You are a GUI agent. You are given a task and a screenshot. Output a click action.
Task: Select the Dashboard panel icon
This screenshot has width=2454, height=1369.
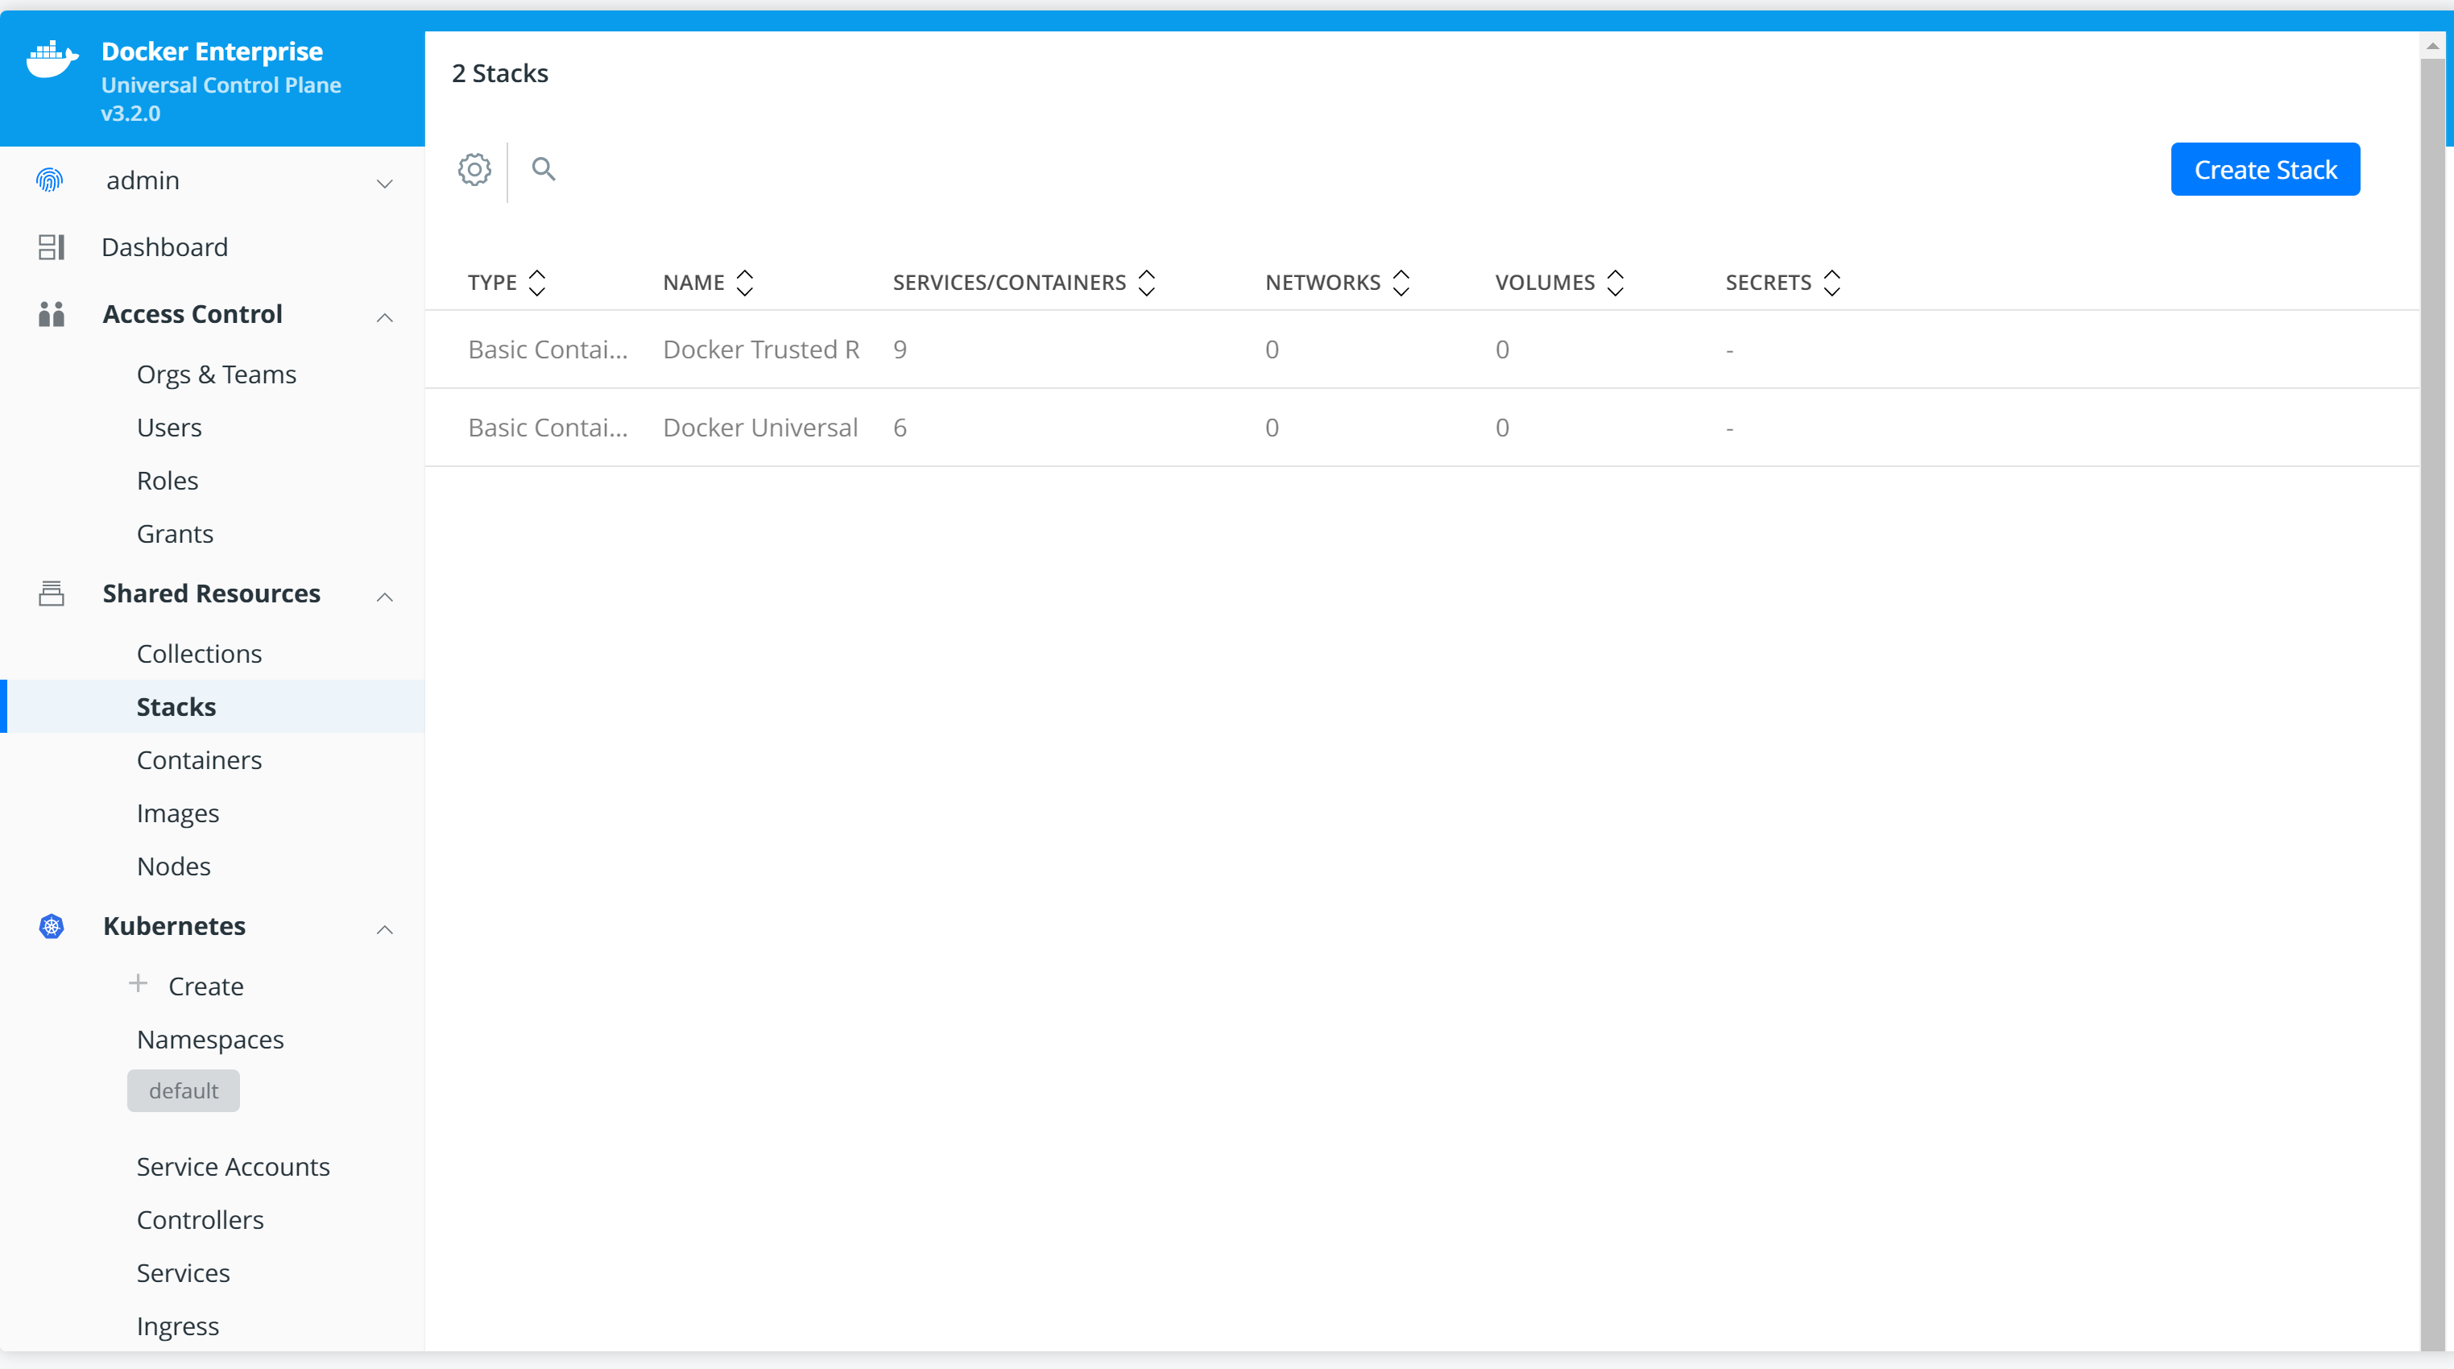point(52,246)
